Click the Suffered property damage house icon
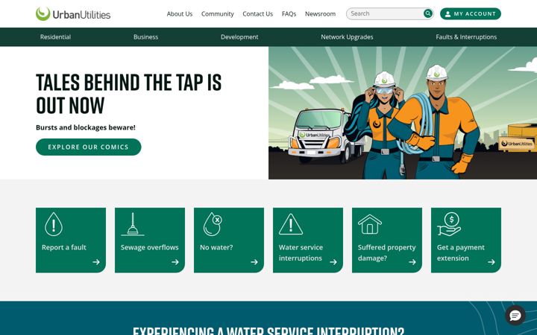537x335 pixels. point(369,224)
